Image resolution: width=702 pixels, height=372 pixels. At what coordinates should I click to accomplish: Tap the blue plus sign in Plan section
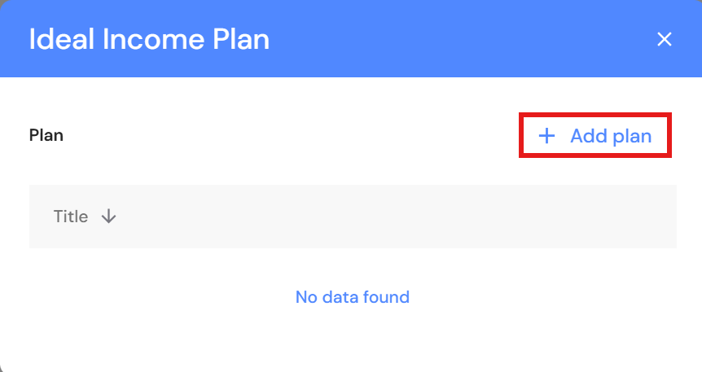click(547, 136)
